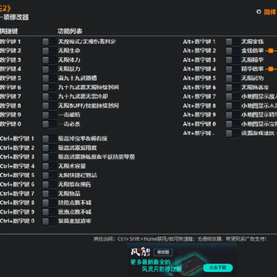Click the 精华倍率 orange slider handle
Screen dimensions: 277x277
click(271, 69)
